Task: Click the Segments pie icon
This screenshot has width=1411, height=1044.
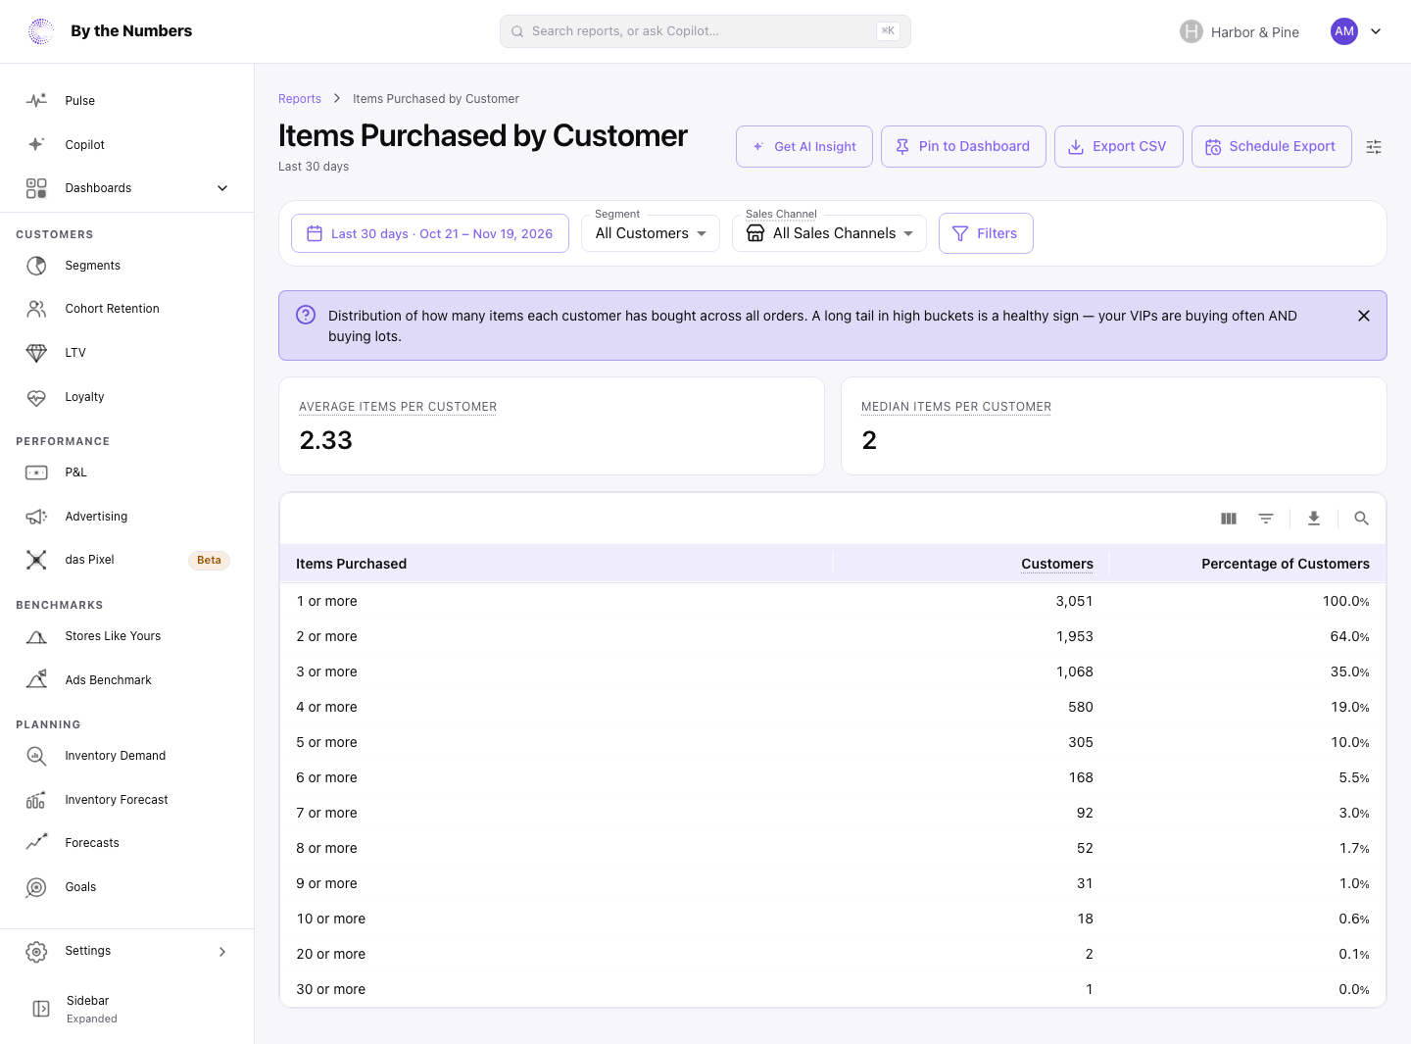Action: (36, 266)
